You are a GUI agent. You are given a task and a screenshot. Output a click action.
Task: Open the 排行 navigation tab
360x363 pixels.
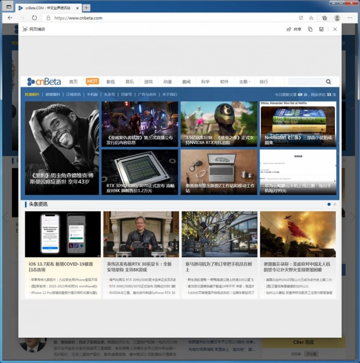tap(264, 82)
